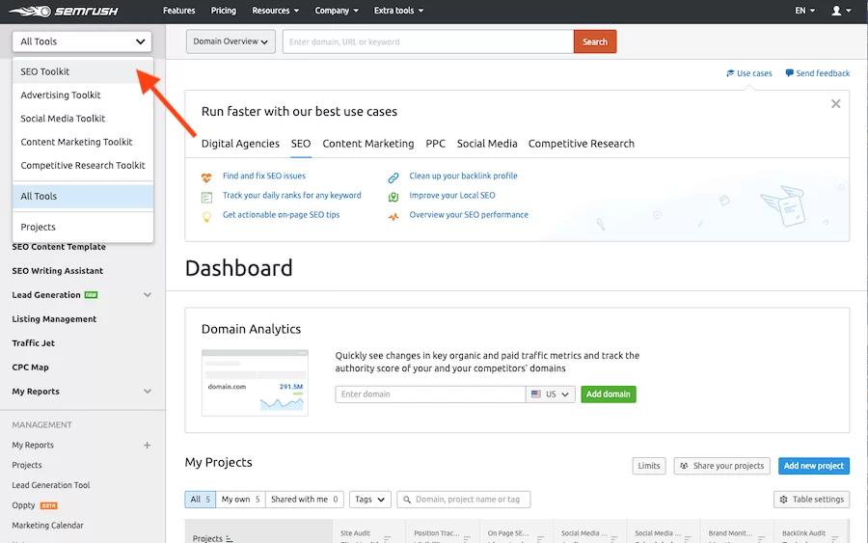This screenshot has width=868, height=543.
Task: Show All projects filter
Action: (200, 500)
